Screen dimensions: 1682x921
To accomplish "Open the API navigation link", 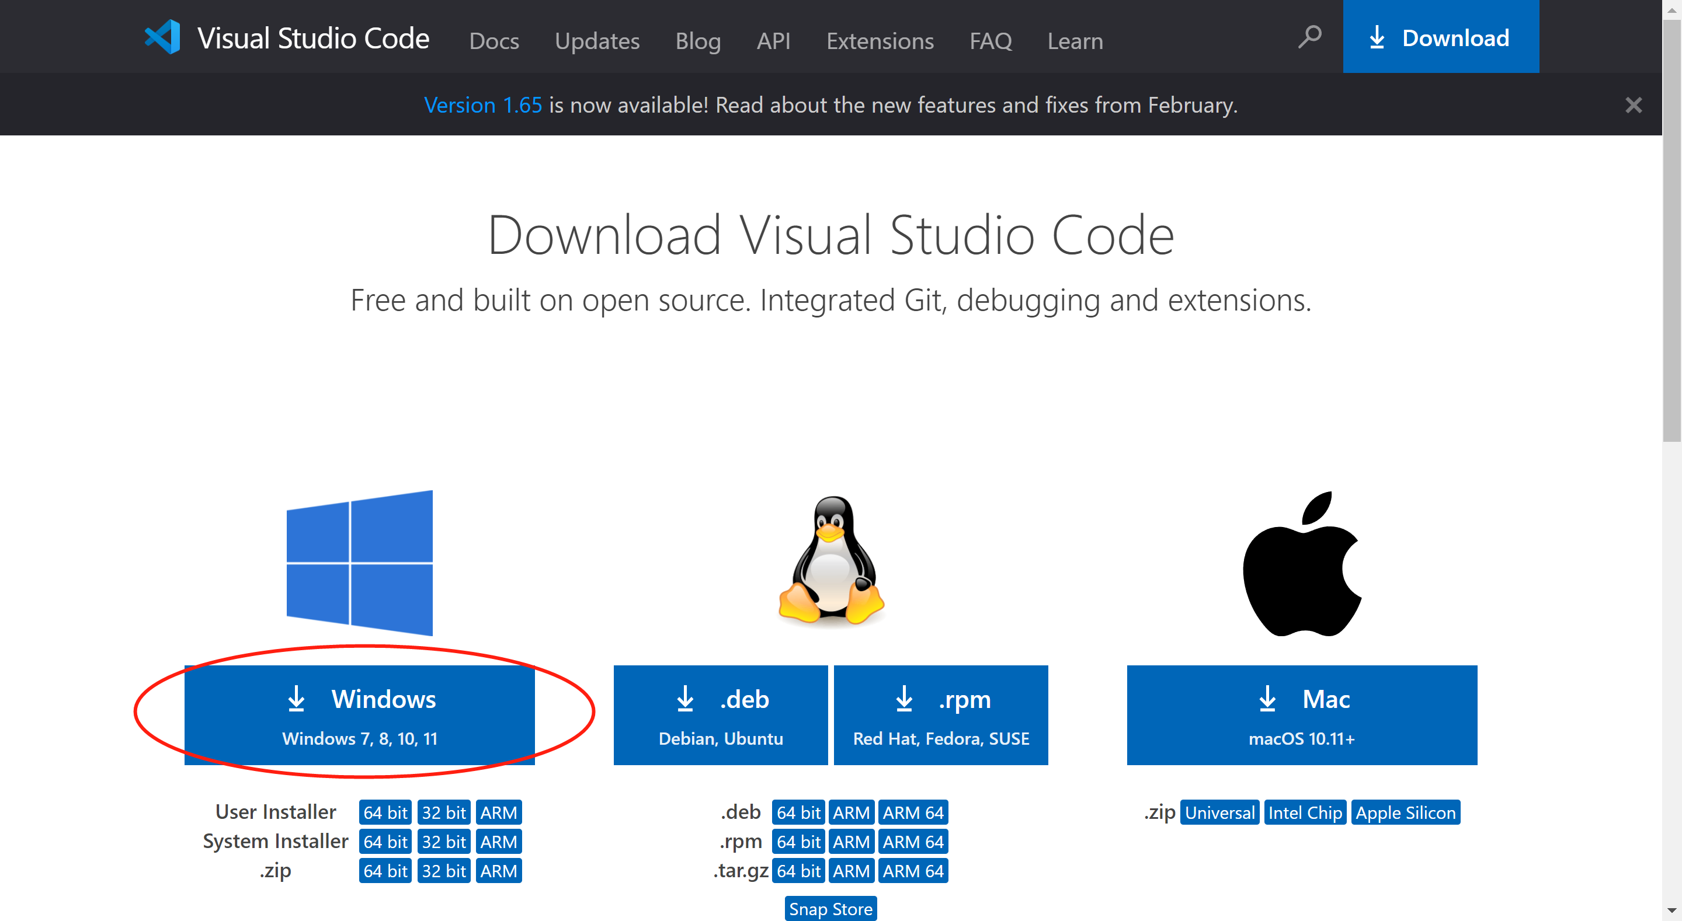I will pos(774,41).
